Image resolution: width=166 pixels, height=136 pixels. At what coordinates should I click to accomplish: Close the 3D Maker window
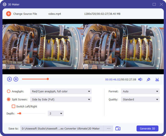point(161,4)
